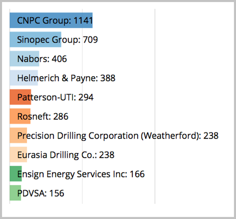Click the 'Ensign Energy Services Inc: 166' label
Viewport: 236px width, 219px height.
point(81,174)
